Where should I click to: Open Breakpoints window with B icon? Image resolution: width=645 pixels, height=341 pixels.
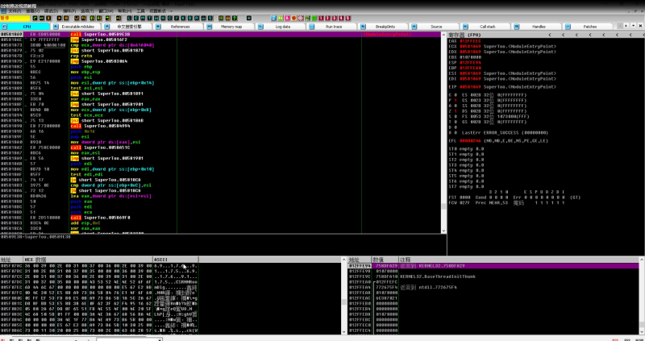click(190, 18)
